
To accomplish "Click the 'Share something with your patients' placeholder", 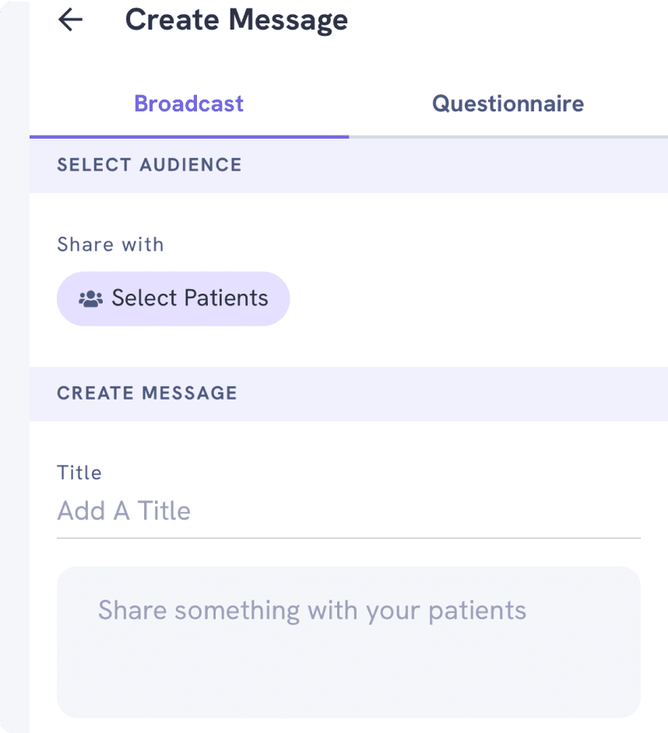I will pyautogui.click(x=311, y=610).
